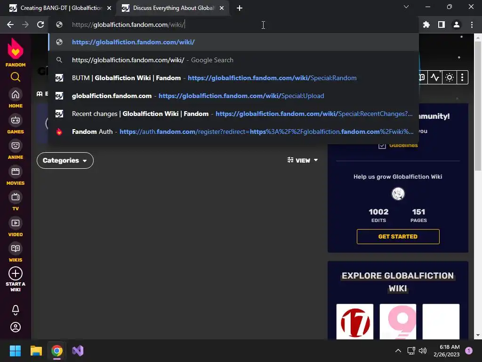Toggle the Chrome side panel icon
The height and width of the screenshot is (362, 482).
(442, 25)
